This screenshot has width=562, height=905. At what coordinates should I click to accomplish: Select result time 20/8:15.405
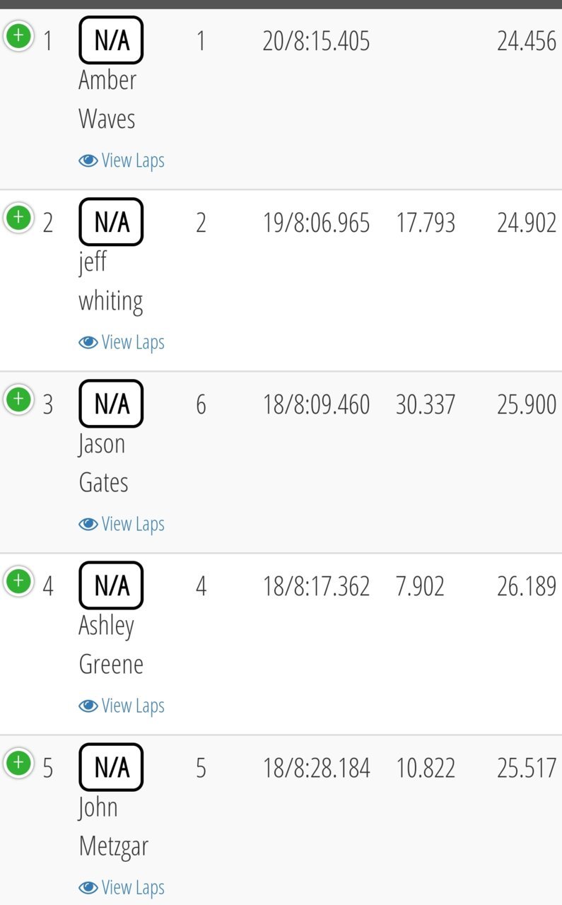pos(316,42)
